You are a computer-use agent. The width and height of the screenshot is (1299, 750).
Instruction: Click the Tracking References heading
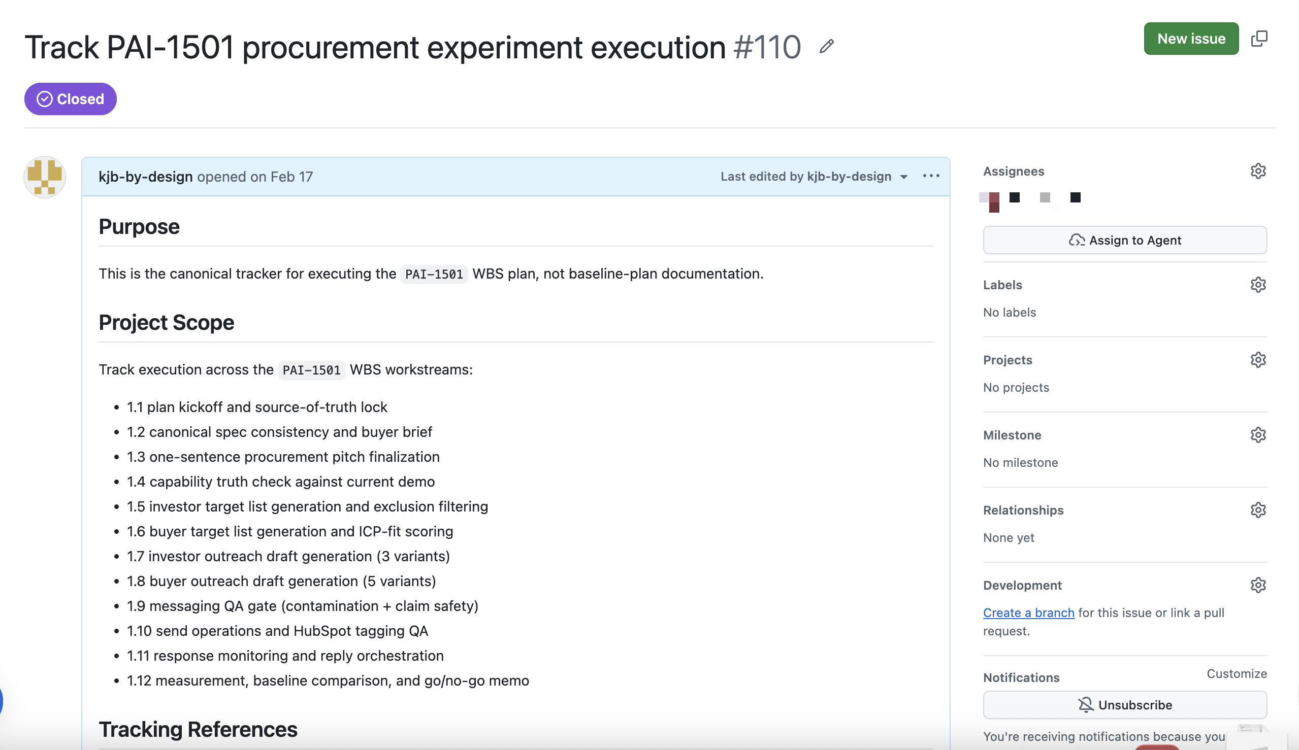pos(198,729)
